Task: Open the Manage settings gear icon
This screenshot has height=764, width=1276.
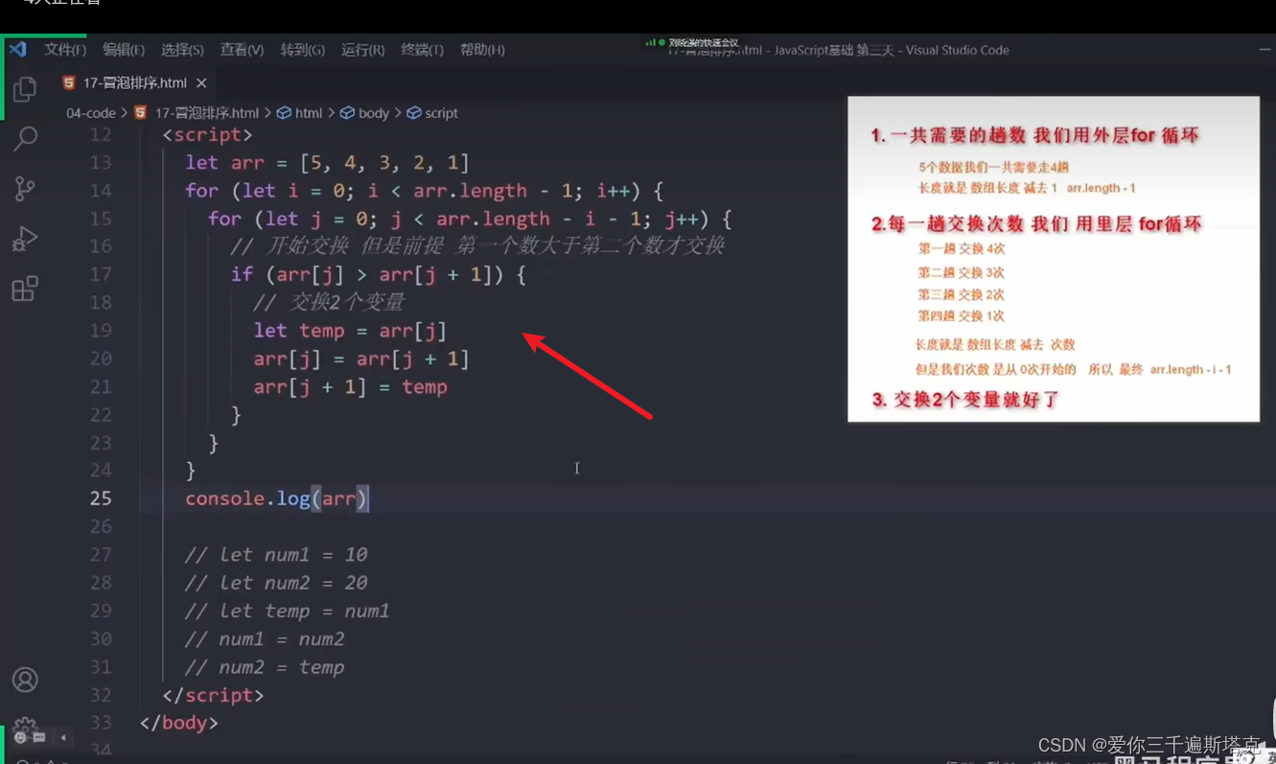Action: pyautogui.click(x=25, y=729)
